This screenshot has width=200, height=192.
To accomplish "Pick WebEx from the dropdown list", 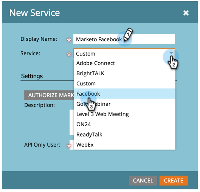I will pos(124,145).
